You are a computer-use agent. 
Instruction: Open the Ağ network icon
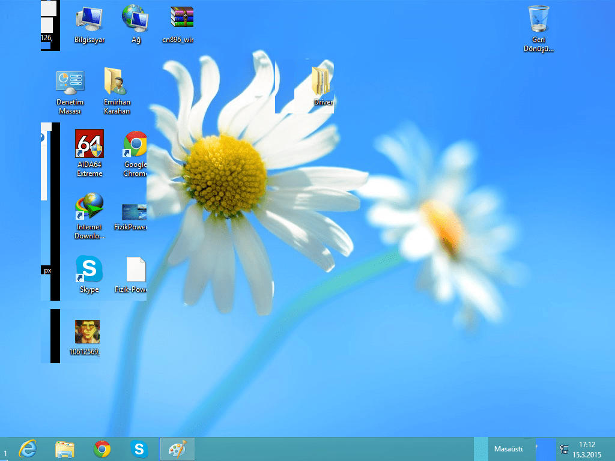[x=136, y=24]
